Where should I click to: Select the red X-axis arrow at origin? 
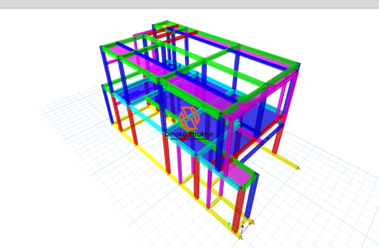click(x=247, y=224)
